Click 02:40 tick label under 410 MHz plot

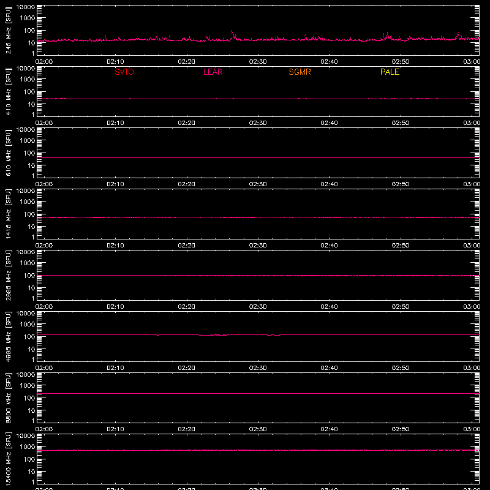point(329,123)
